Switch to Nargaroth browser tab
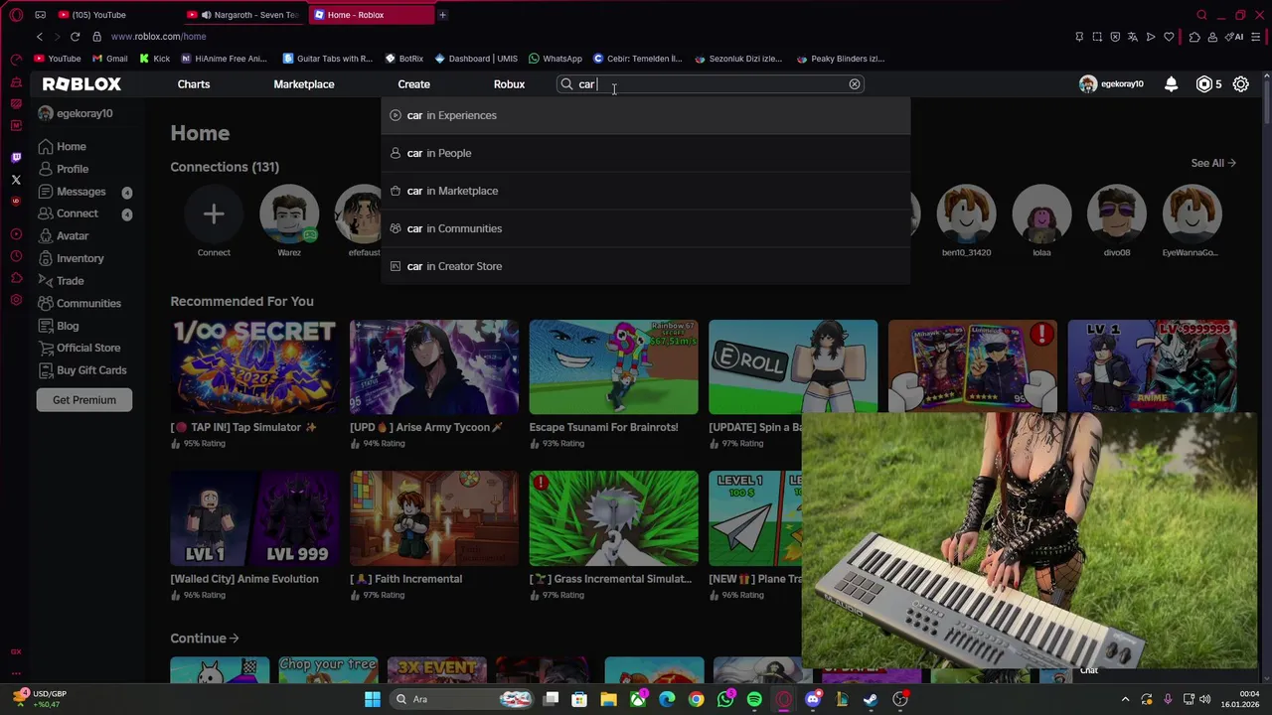This screenshot has width=1272, height=715. click(243, 15)
